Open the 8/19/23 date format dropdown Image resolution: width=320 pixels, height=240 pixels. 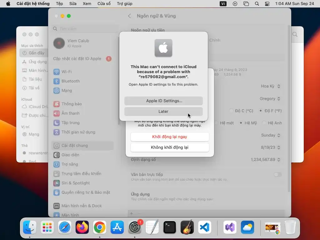(270, 147)
